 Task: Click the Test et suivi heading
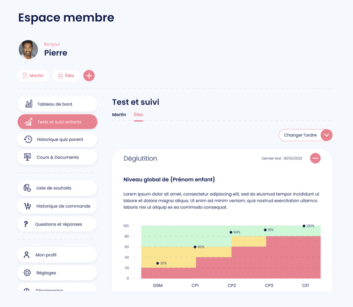pos(136,102)
